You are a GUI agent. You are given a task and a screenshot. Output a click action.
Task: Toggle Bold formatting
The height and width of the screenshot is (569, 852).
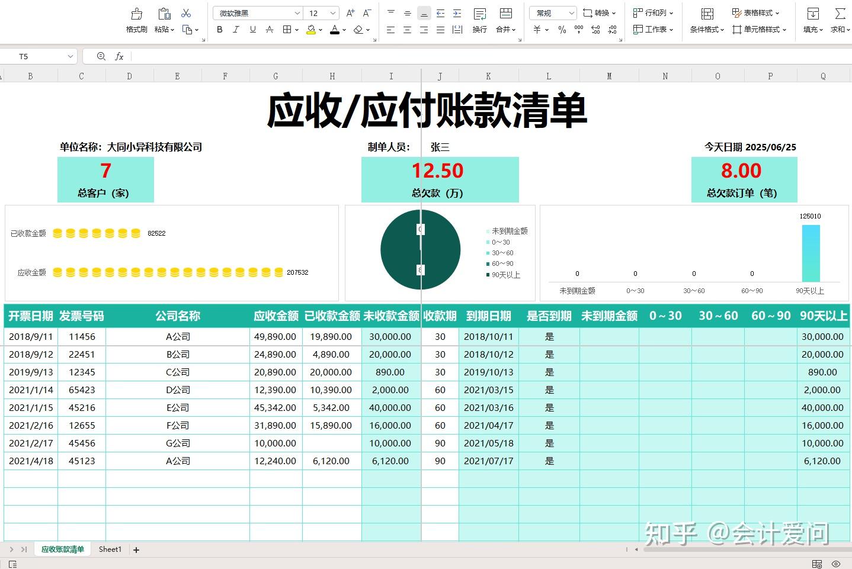pos(220,29)
